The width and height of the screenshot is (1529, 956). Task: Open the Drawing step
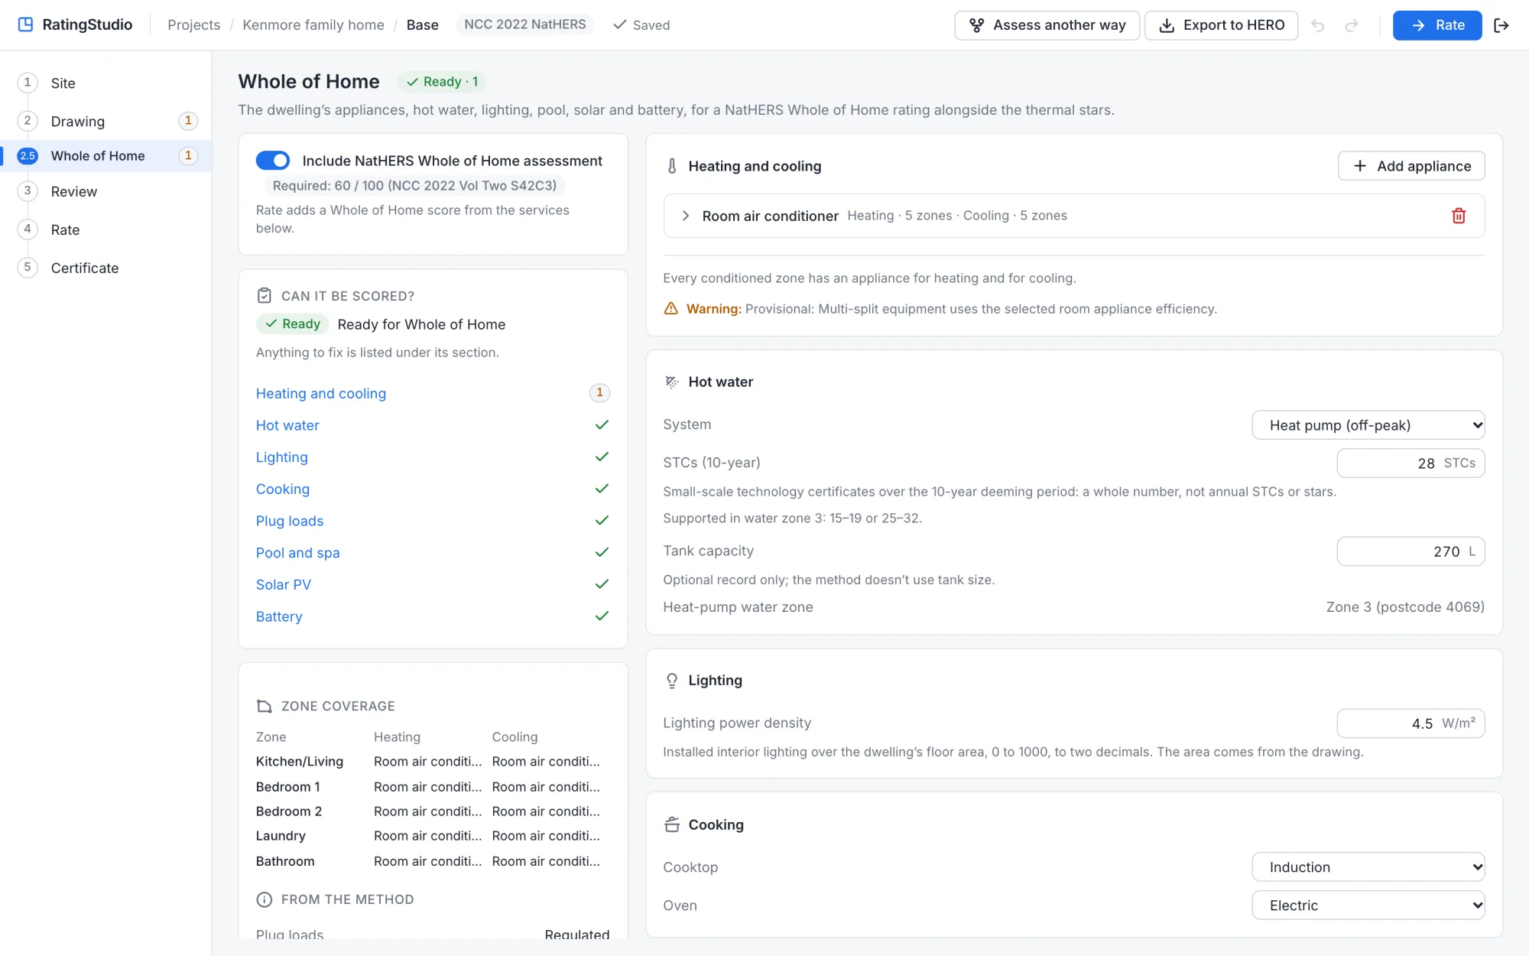coord(106,121)
